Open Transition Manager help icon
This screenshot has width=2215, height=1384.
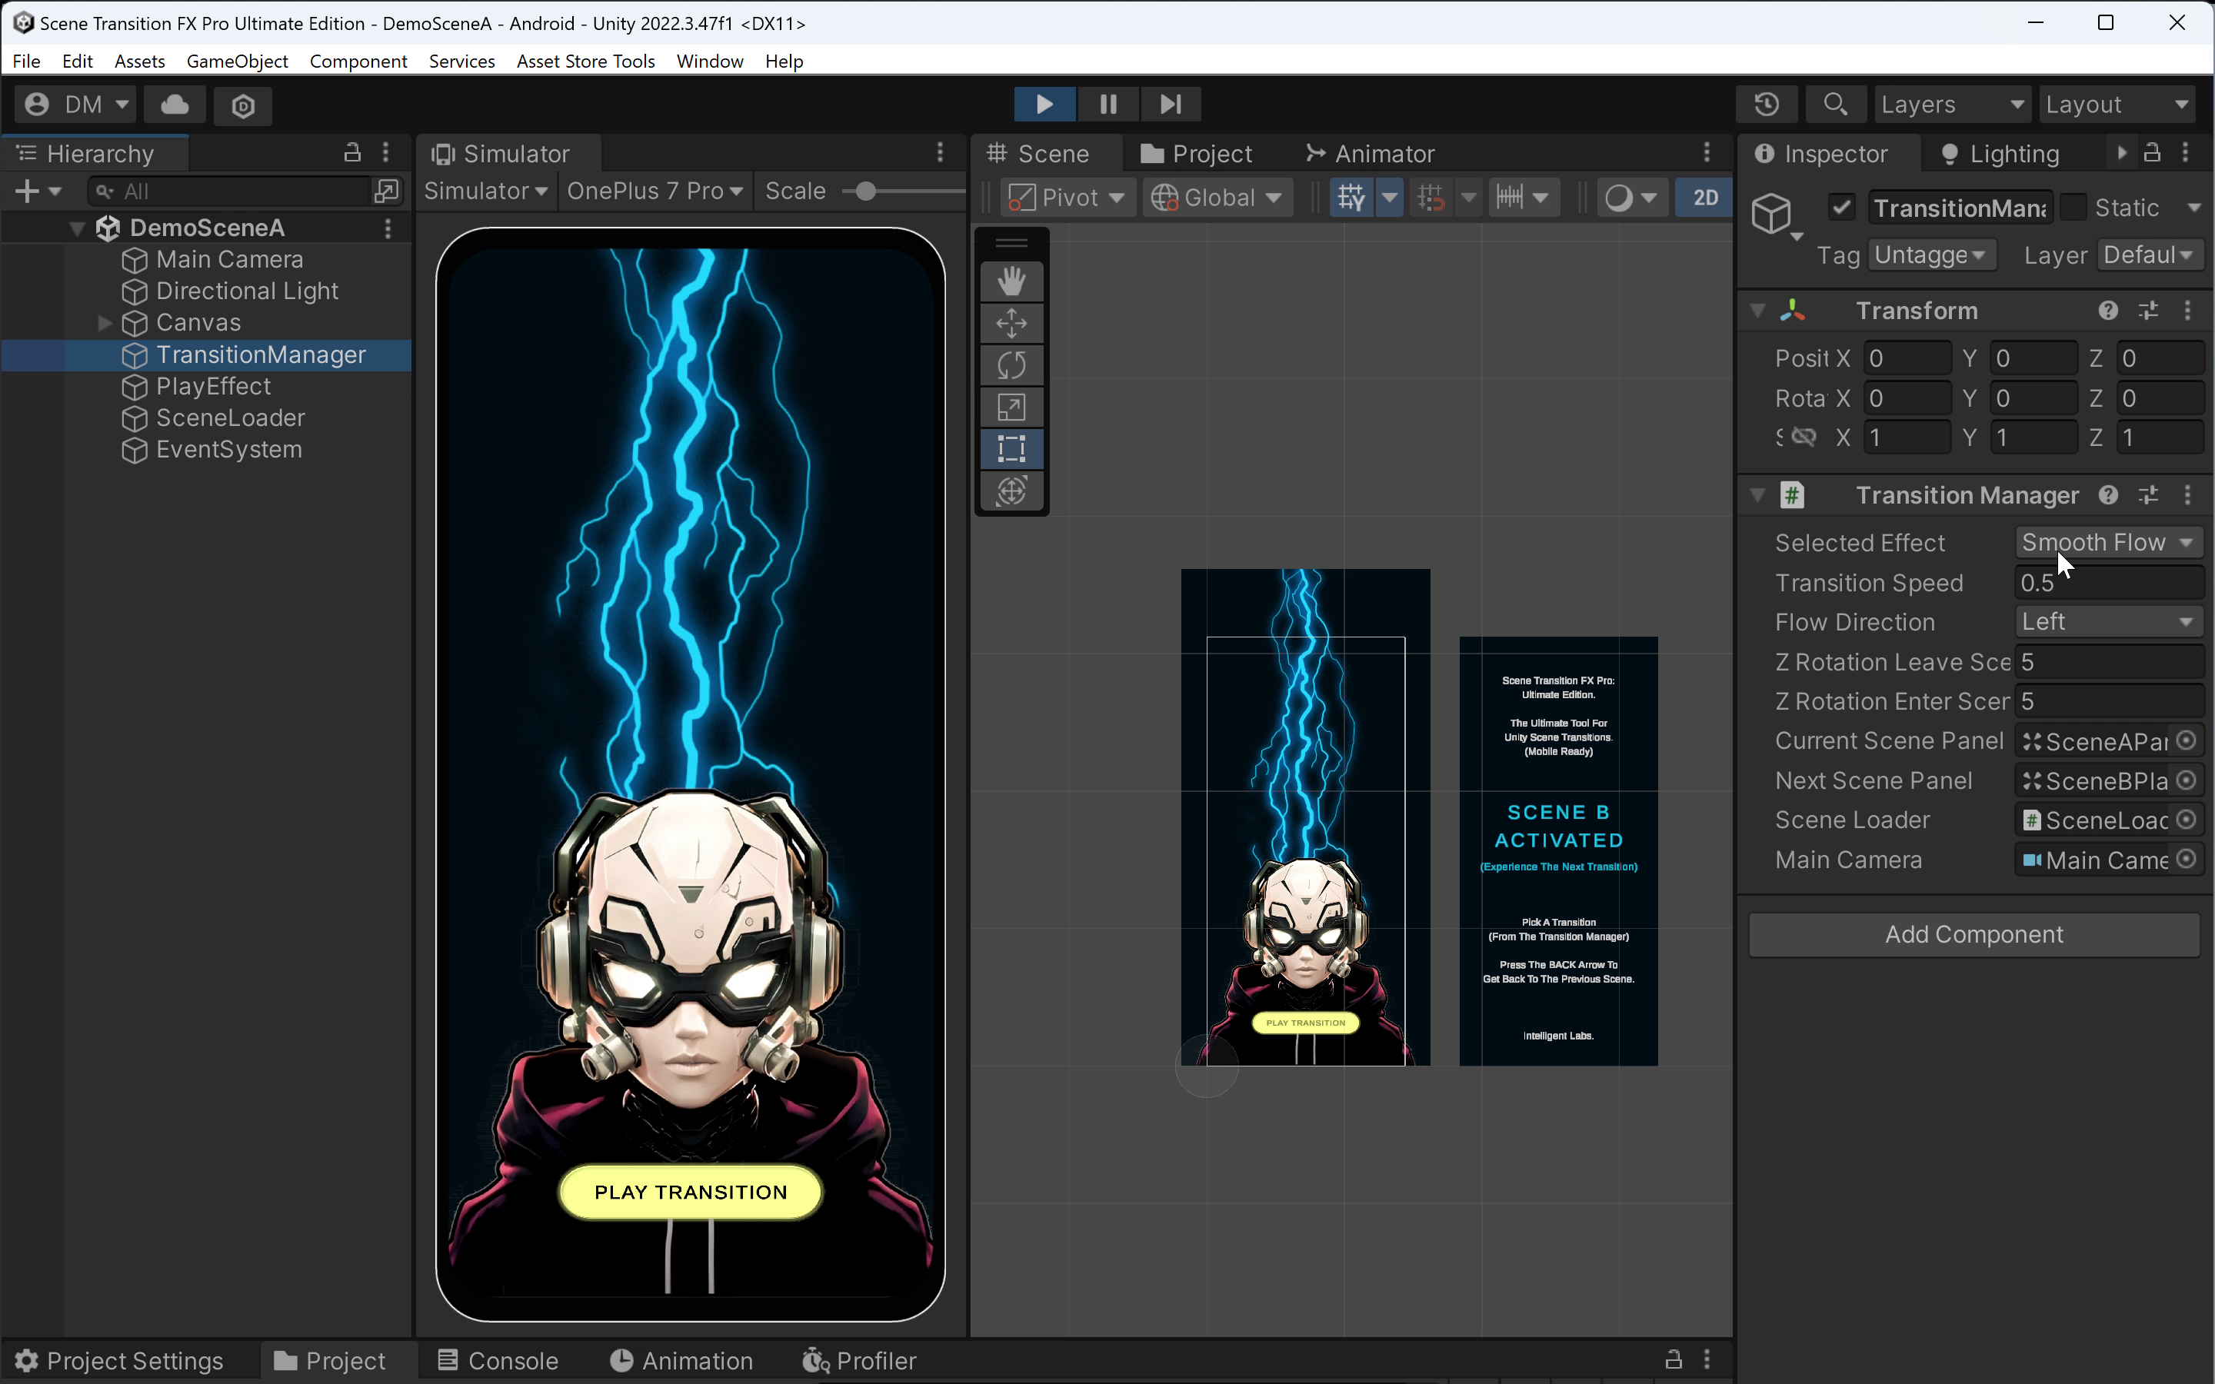pos(2109,495)
